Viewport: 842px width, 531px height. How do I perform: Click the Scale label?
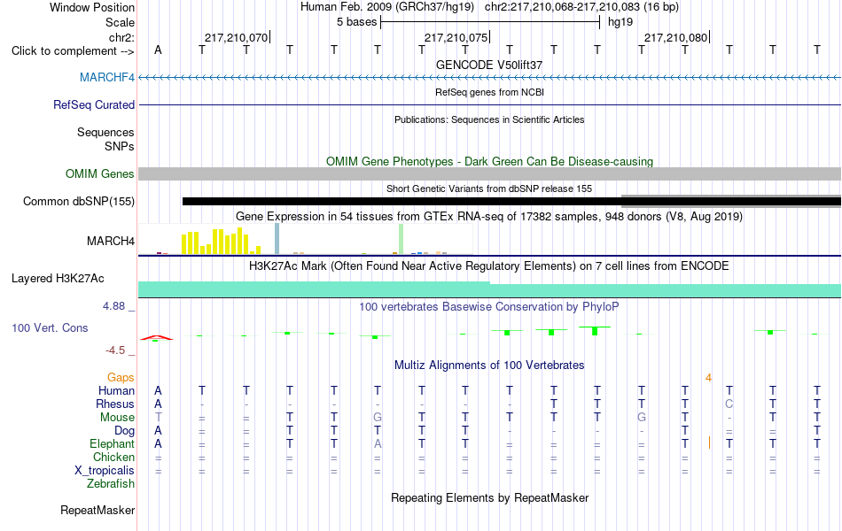point(120,22)
